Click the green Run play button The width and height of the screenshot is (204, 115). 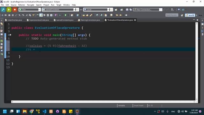point(9,10)
